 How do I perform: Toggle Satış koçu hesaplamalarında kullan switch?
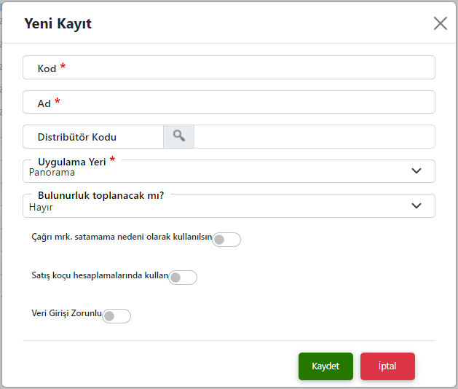(x=182, y=278)
